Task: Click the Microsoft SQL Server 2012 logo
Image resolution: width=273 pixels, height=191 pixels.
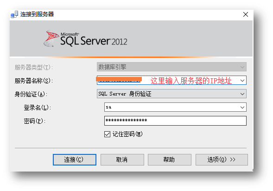Action: [x=85, y=38]
